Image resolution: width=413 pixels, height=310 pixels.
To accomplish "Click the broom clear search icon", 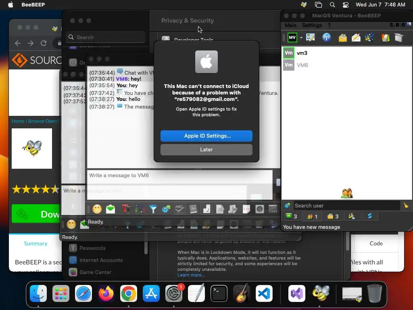I will click(406, 205).
